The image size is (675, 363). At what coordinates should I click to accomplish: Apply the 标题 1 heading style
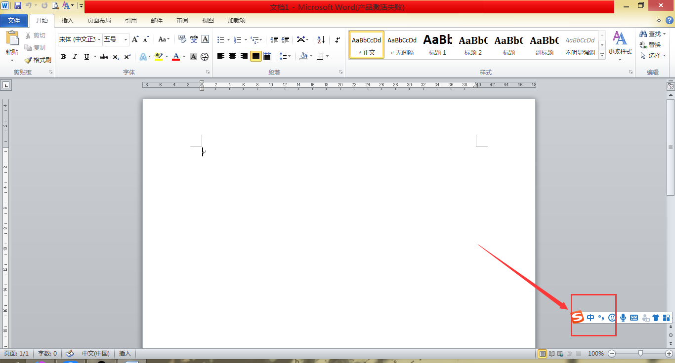tap(438, 45)
